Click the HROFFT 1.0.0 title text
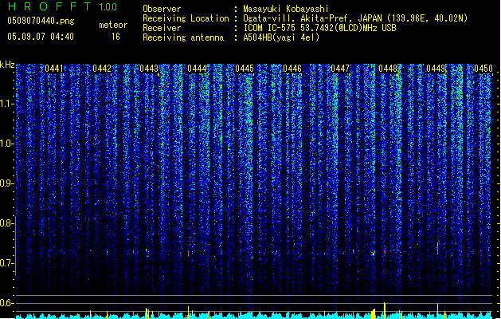Screen dimensions: 501x319 tap(62, 6)
